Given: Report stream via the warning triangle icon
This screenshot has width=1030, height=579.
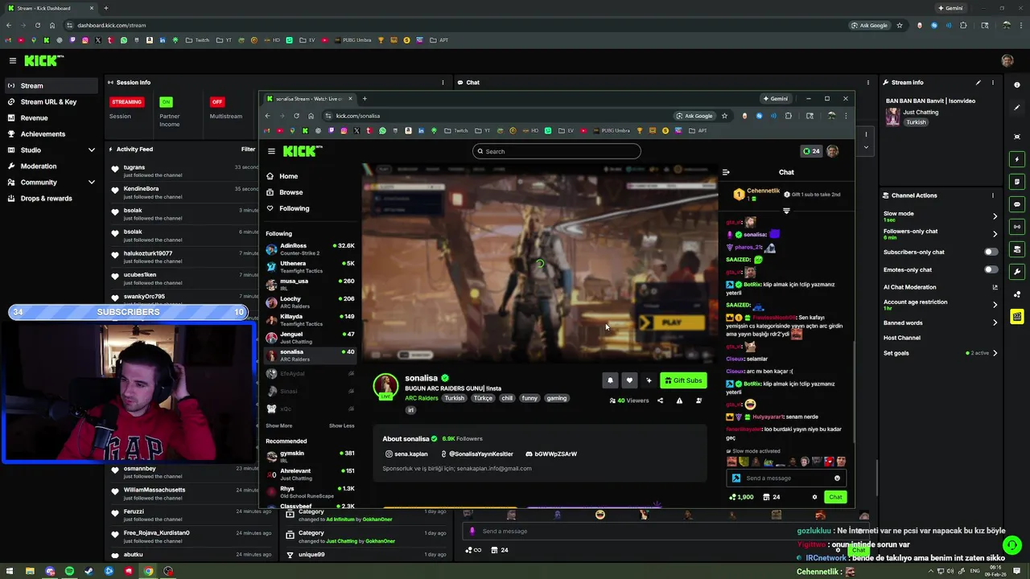Looking at the screenshot, I should (x=679, y=400).
